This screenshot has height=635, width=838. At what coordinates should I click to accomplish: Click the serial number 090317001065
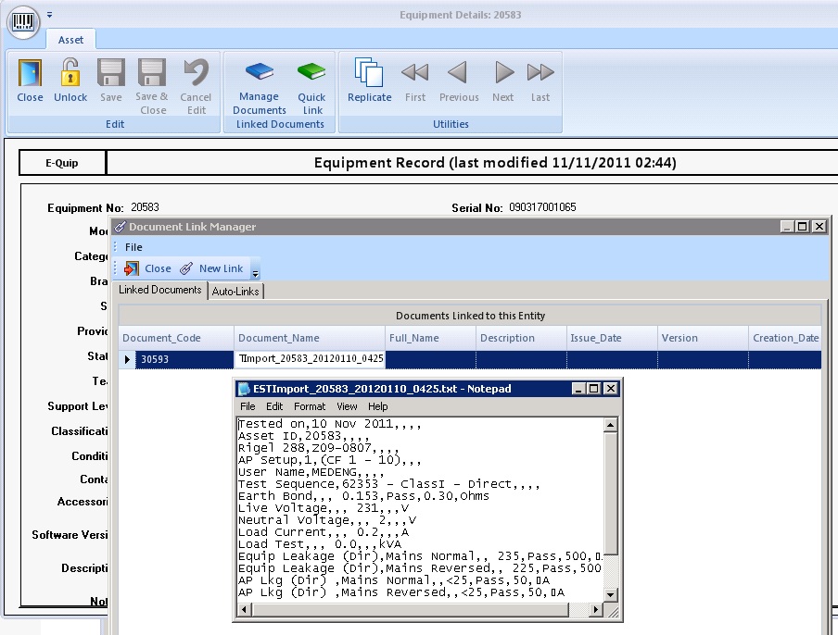542,207
